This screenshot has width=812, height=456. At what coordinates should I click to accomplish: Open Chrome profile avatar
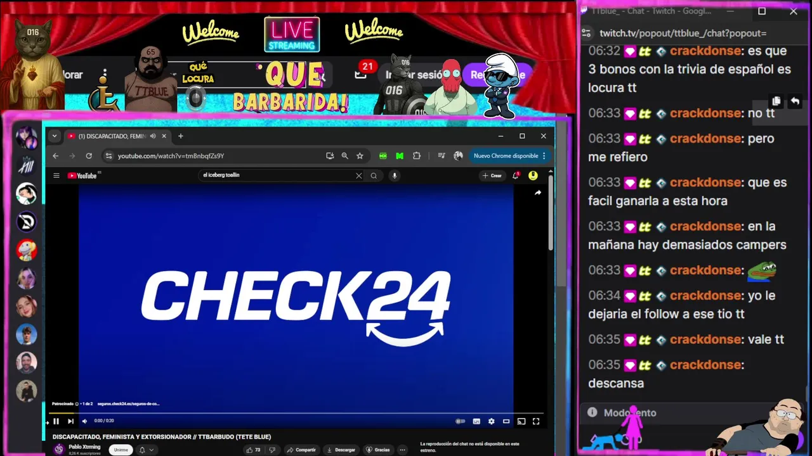[x=458, y=156]
